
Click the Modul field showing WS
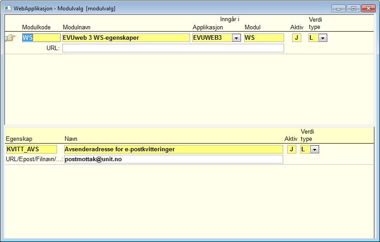click(x=264, y=38)
